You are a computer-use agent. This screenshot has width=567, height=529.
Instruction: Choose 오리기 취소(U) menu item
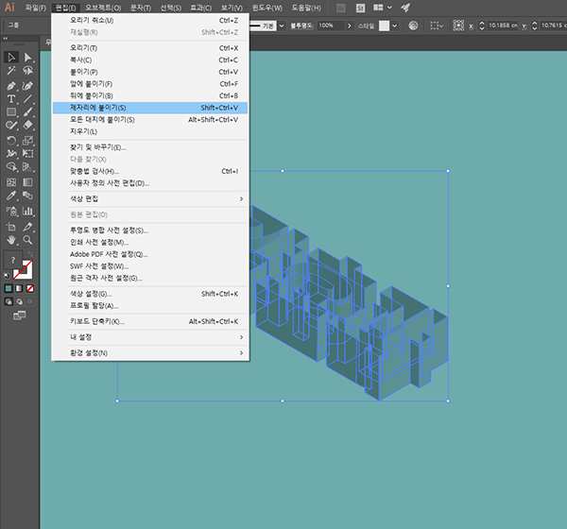[x=150, y=20]
